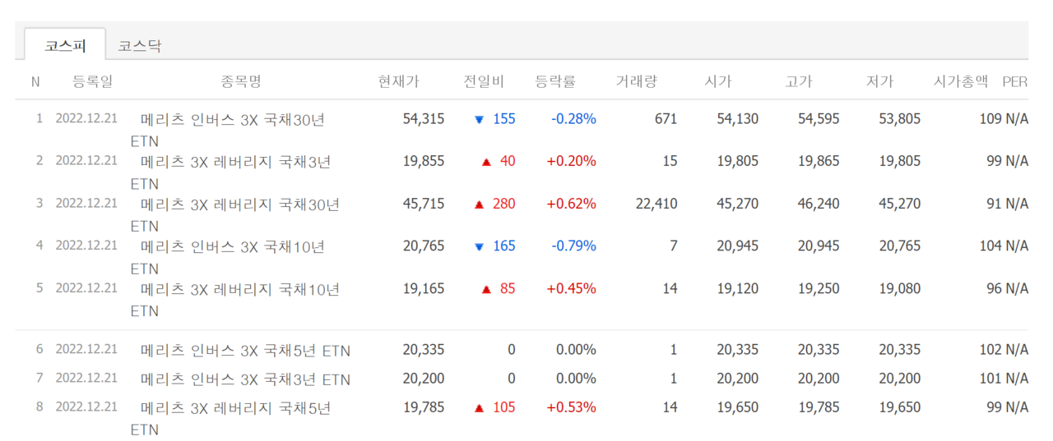Click the 종목명 column header
The width and height of the screenshot is (1053, 441).
[241, 82]
